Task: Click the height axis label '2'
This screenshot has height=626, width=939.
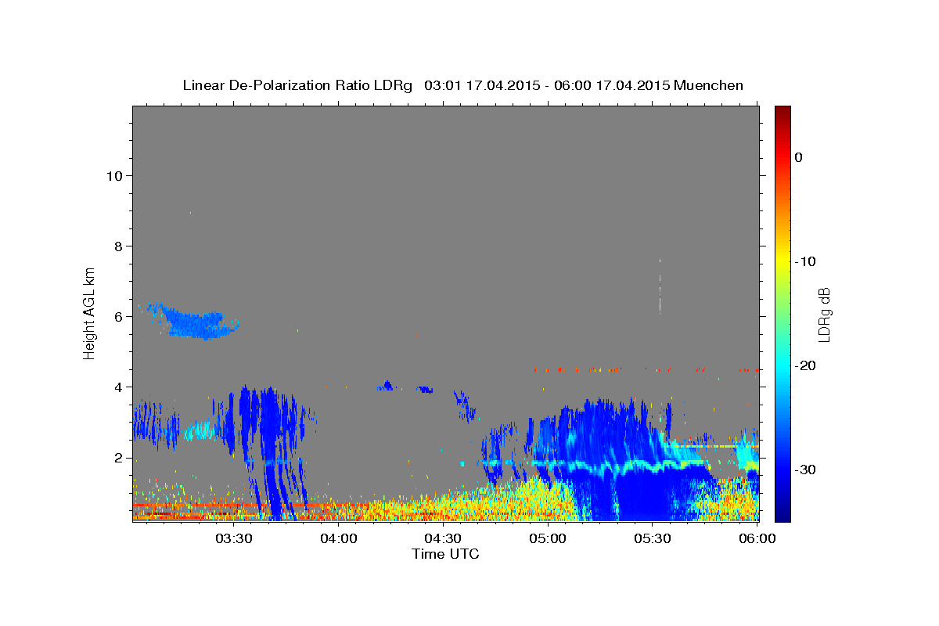Action: pyautogui.click(x=117, y=458)
